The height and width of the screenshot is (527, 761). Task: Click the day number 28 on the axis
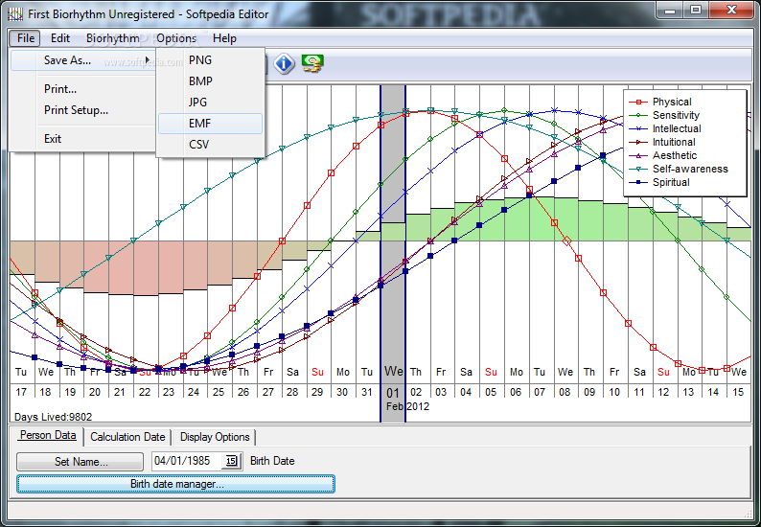pyautogui.click(x=292, y=392)
